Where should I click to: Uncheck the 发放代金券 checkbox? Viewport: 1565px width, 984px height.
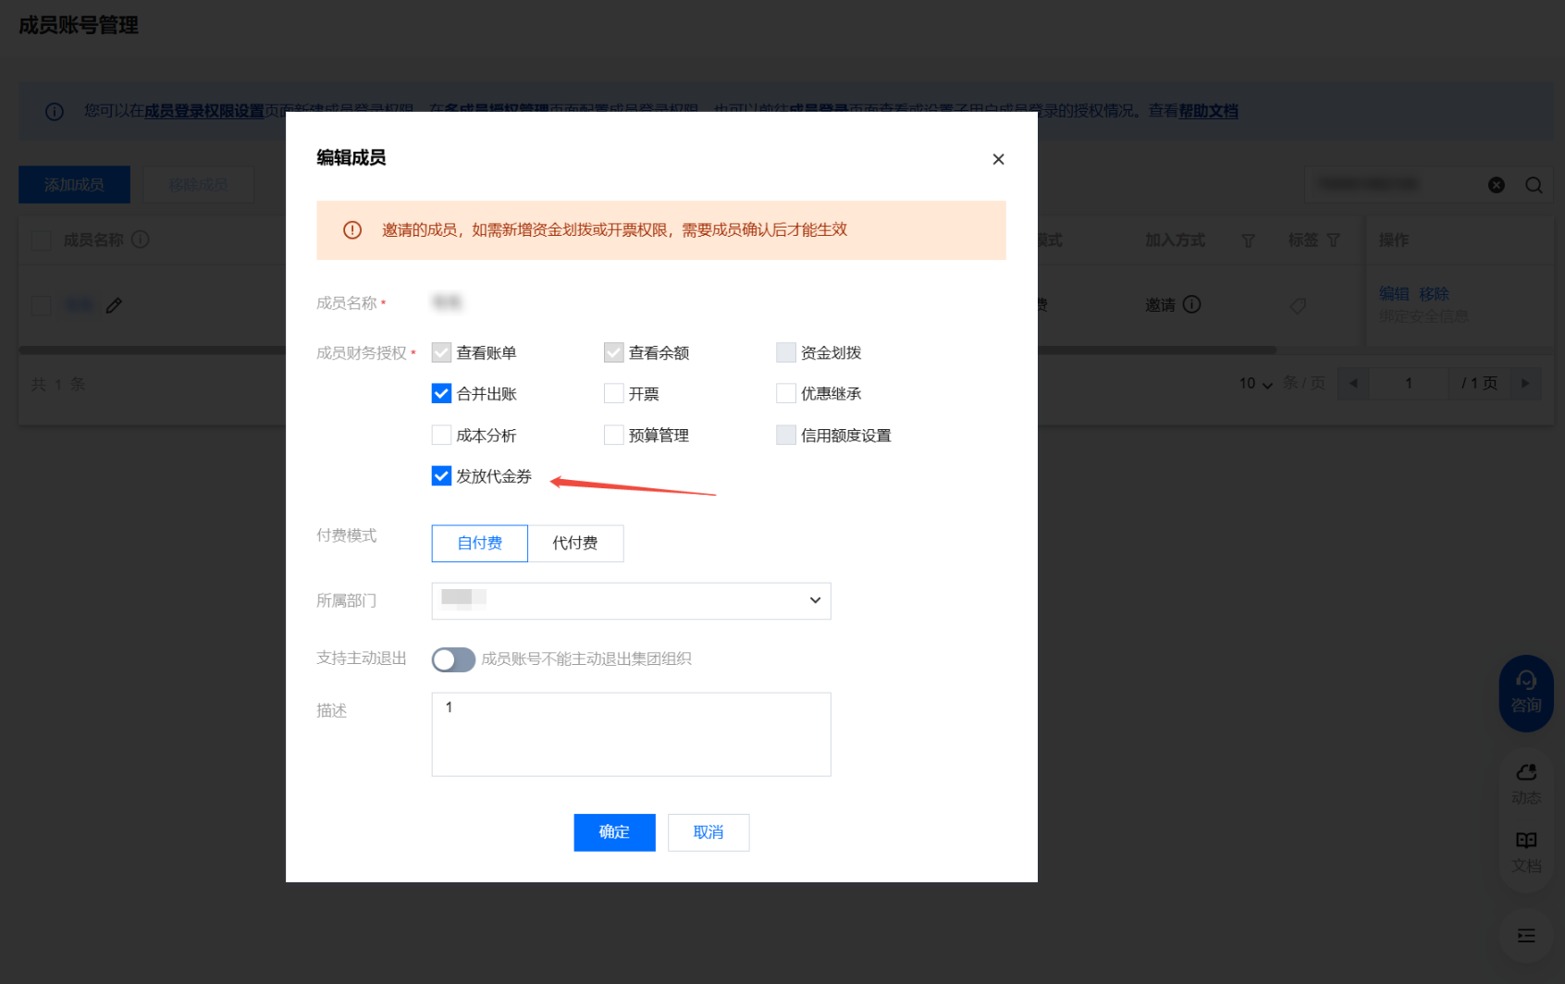(441, 476)
